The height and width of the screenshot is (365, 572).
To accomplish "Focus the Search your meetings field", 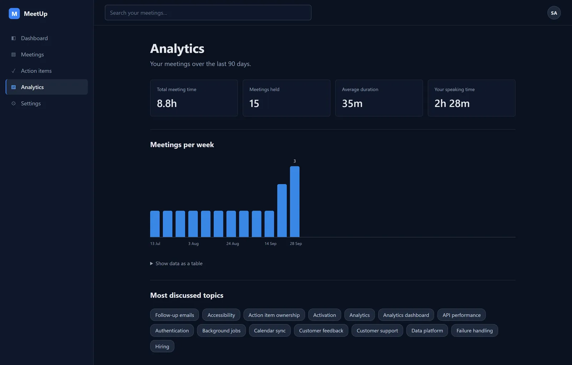I will point(208,13).
